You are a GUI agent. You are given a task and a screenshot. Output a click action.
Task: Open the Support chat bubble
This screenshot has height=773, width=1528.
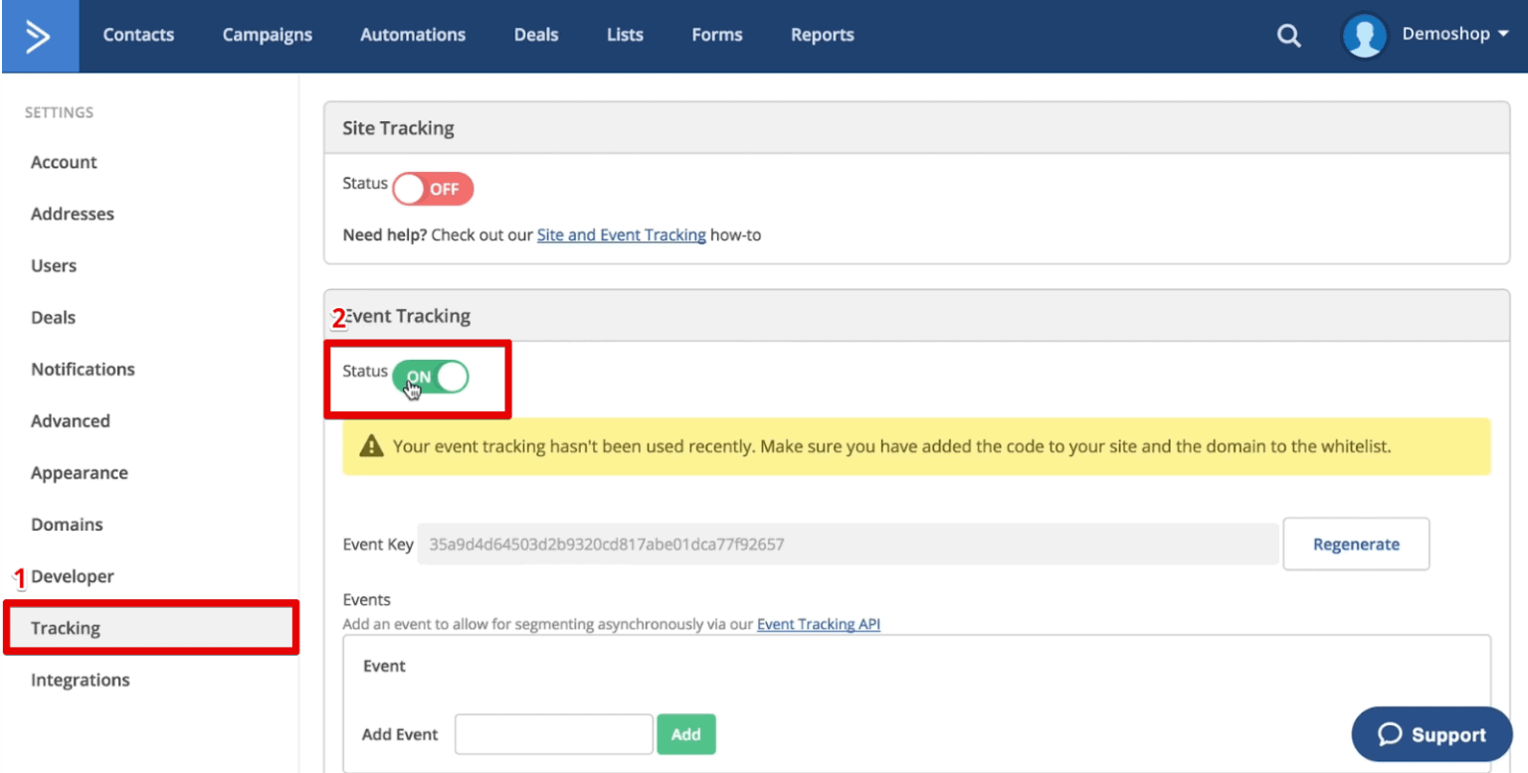click(x=1431, y=734)
